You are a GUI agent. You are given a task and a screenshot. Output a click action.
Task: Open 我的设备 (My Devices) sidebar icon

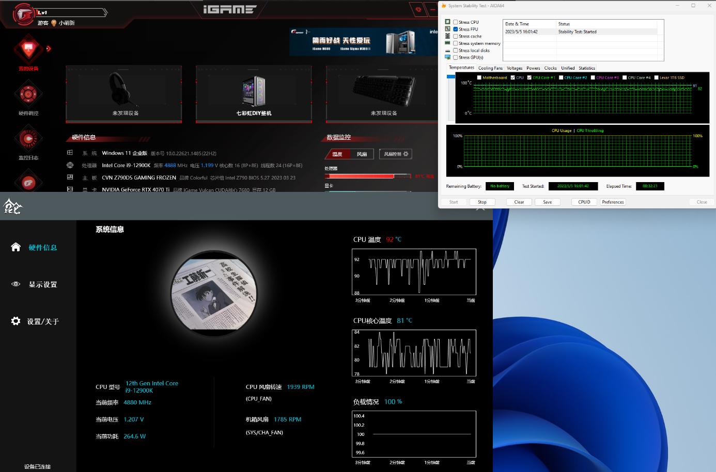(28, 50)
